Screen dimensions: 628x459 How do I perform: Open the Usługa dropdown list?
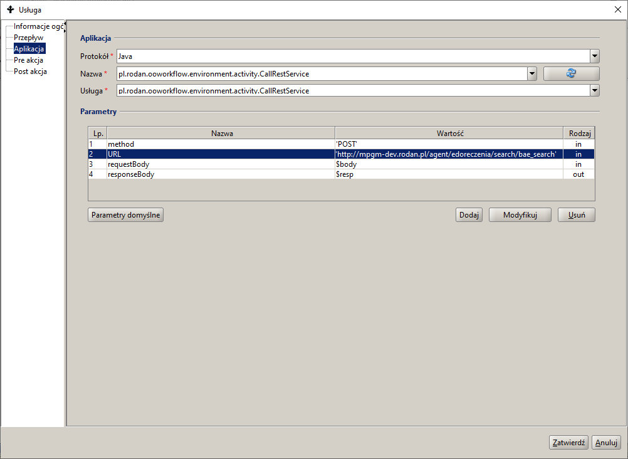pyautogui.click(x=594, y=91)
